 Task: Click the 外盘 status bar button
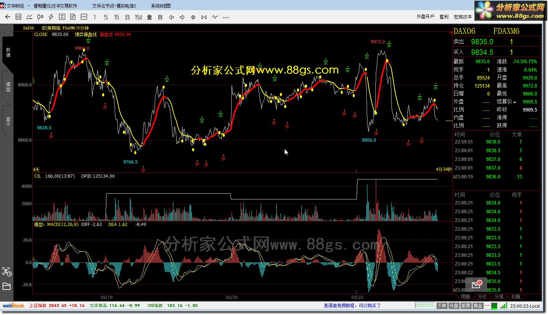click(x=454, y=306)
